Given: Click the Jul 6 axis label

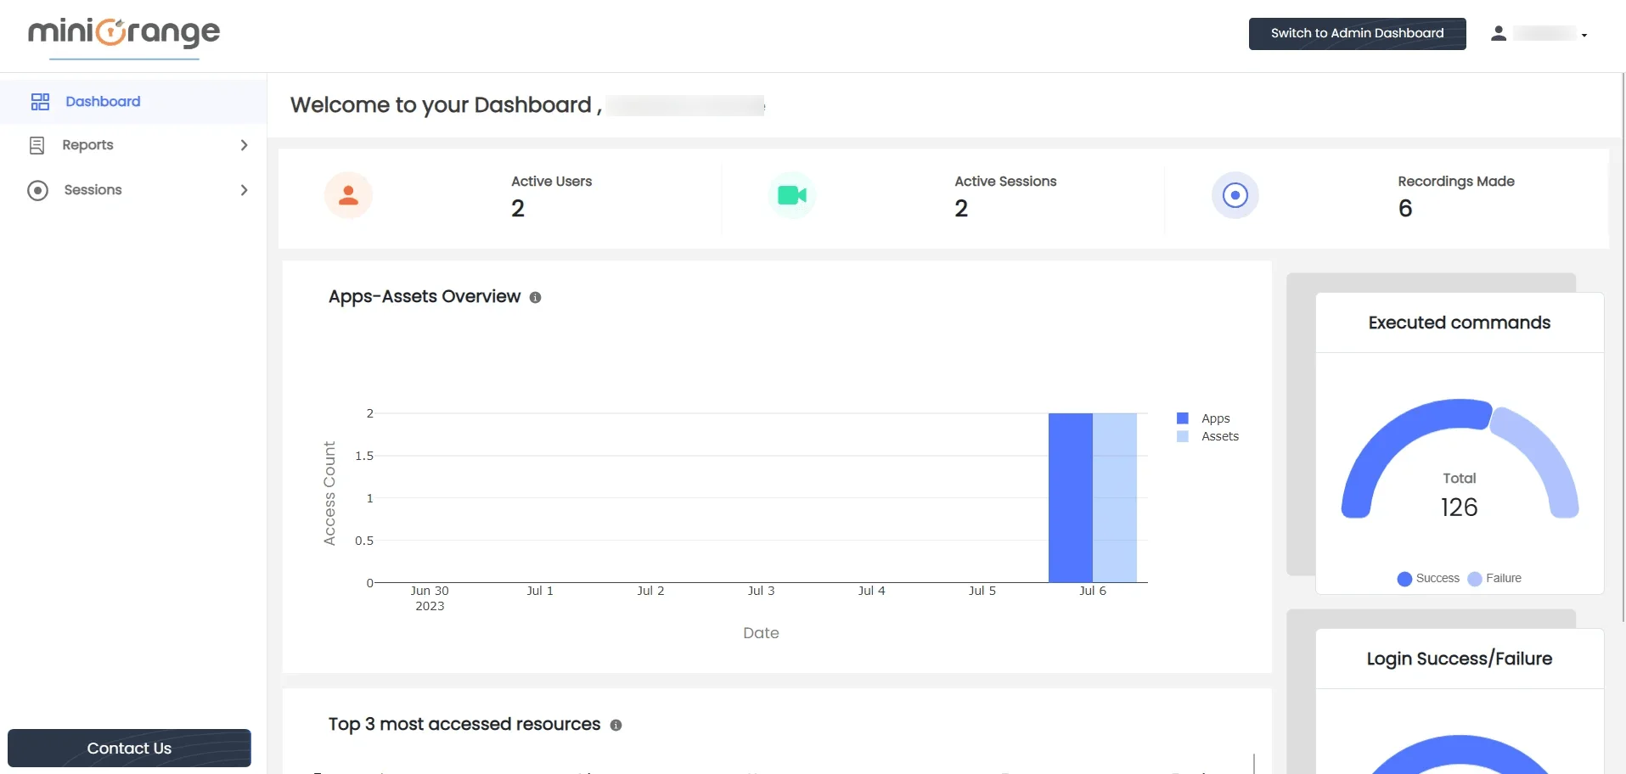Looking at the screenshot, I should coord(1093,591).
